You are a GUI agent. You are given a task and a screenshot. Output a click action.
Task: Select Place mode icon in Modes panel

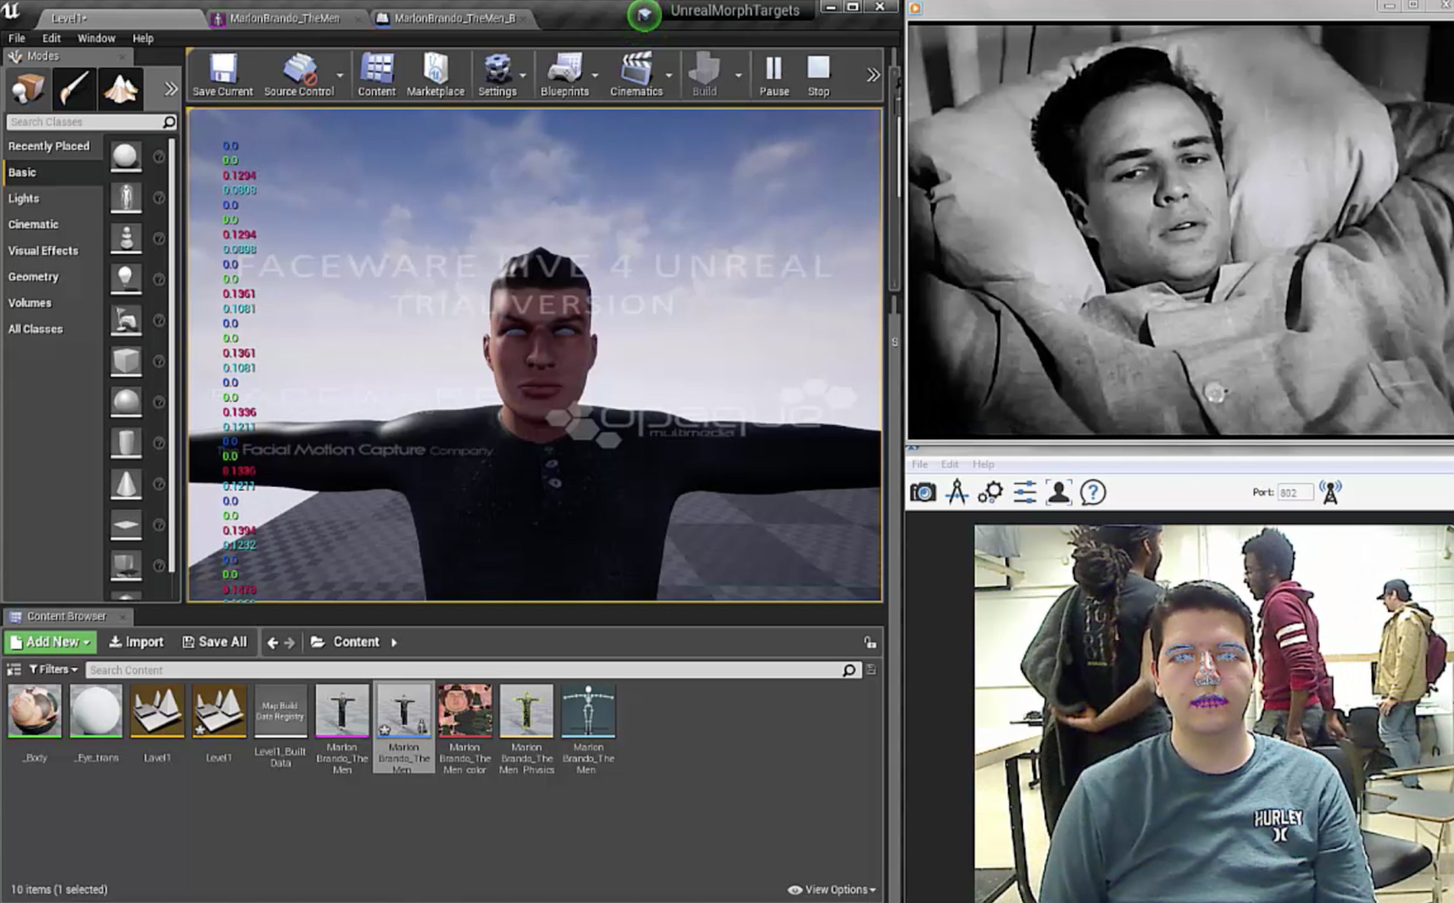point(28,88)
